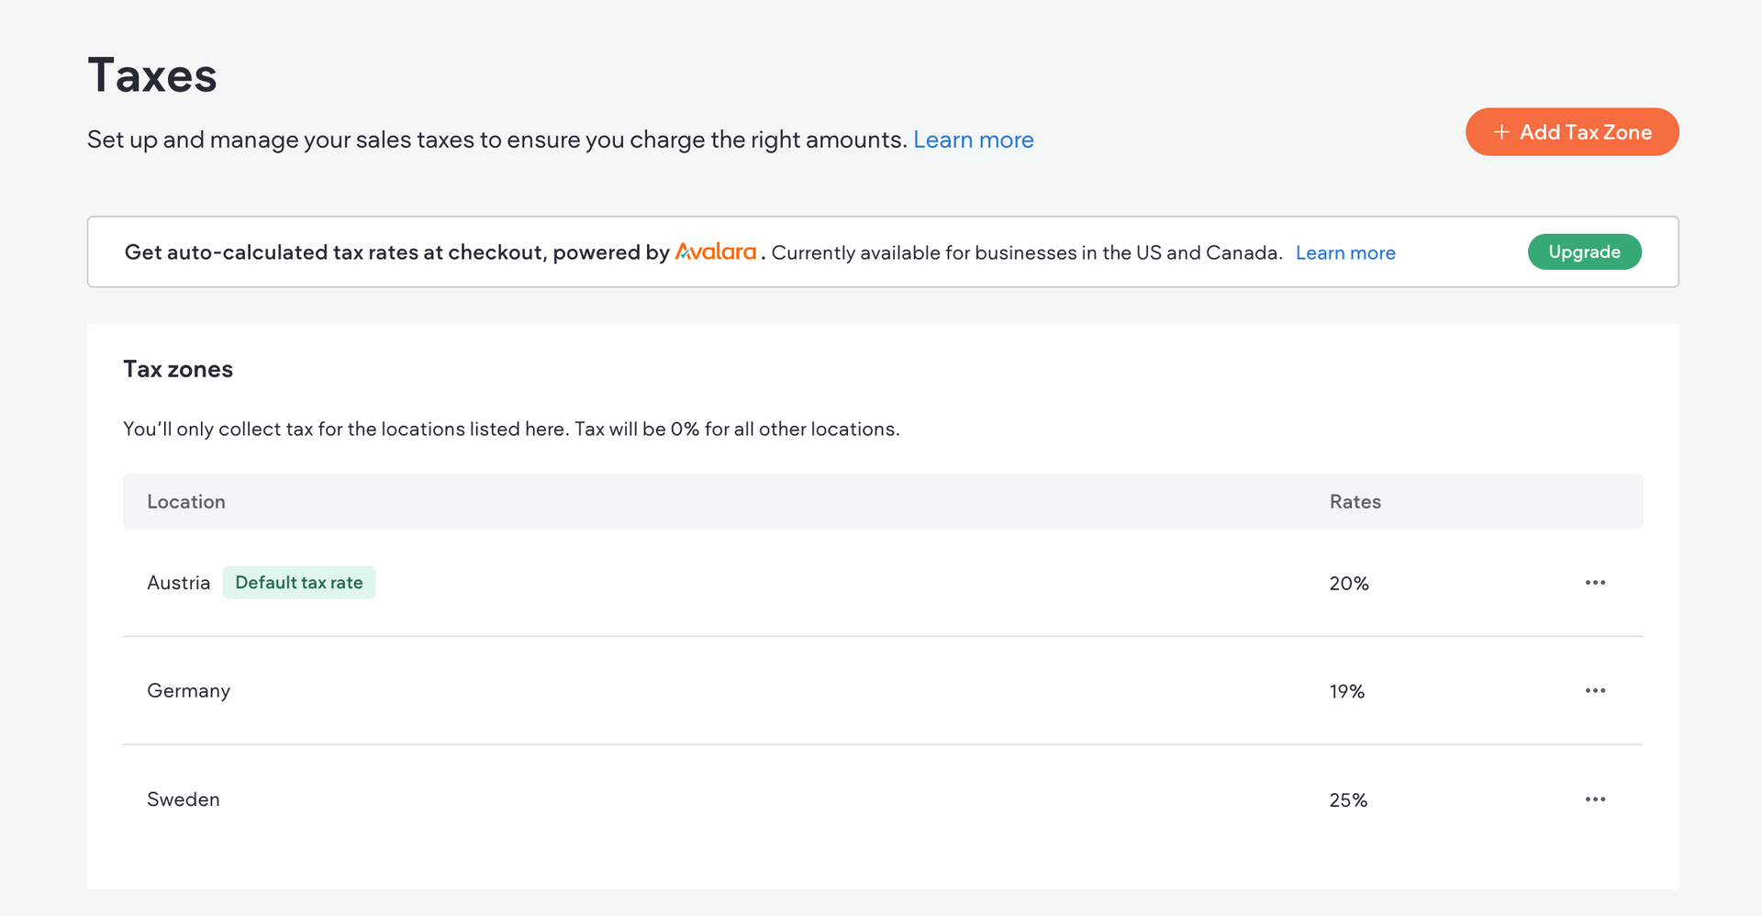Click the Add Tax Zone button
Image resolution: width=1762 pixels, height=916 pixels.
tap(1572, 132)
